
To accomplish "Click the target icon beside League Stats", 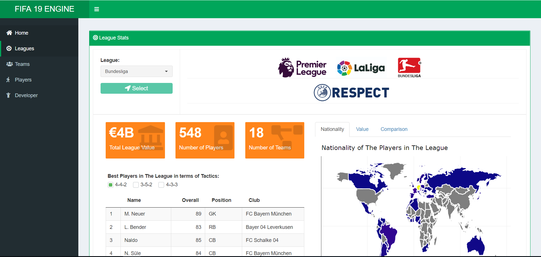I will pos(95,38).
